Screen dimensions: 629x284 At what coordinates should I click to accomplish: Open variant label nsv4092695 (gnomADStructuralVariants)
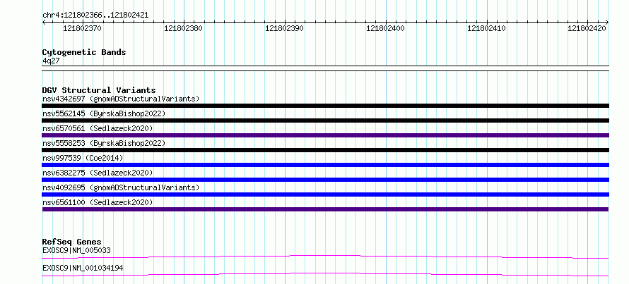121,187
